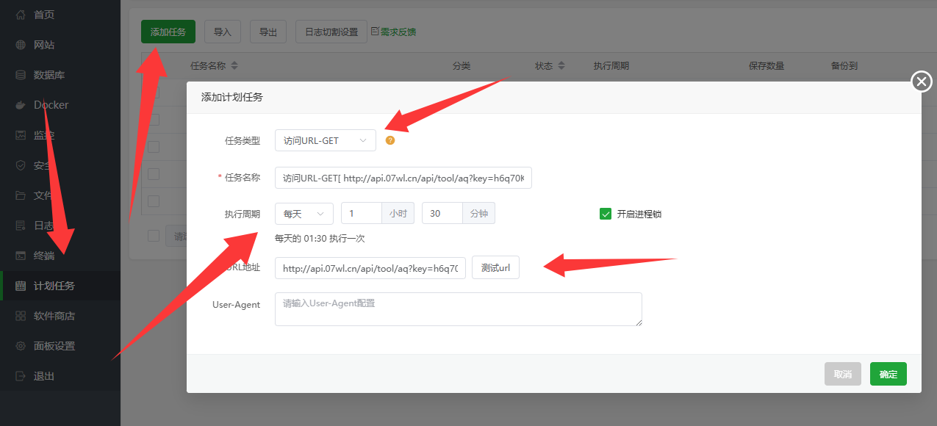Click the 测试url button
Image resolution: width=937 pixels, height=426 pixels.
tap(495, 268)
